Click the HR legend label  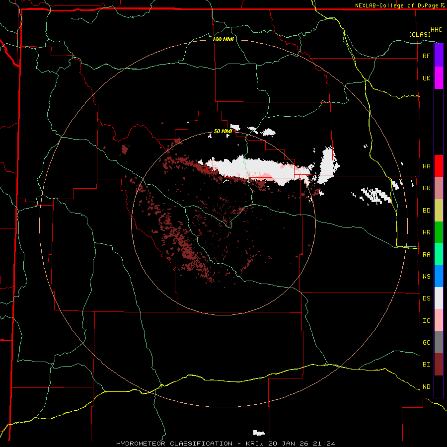426,232
